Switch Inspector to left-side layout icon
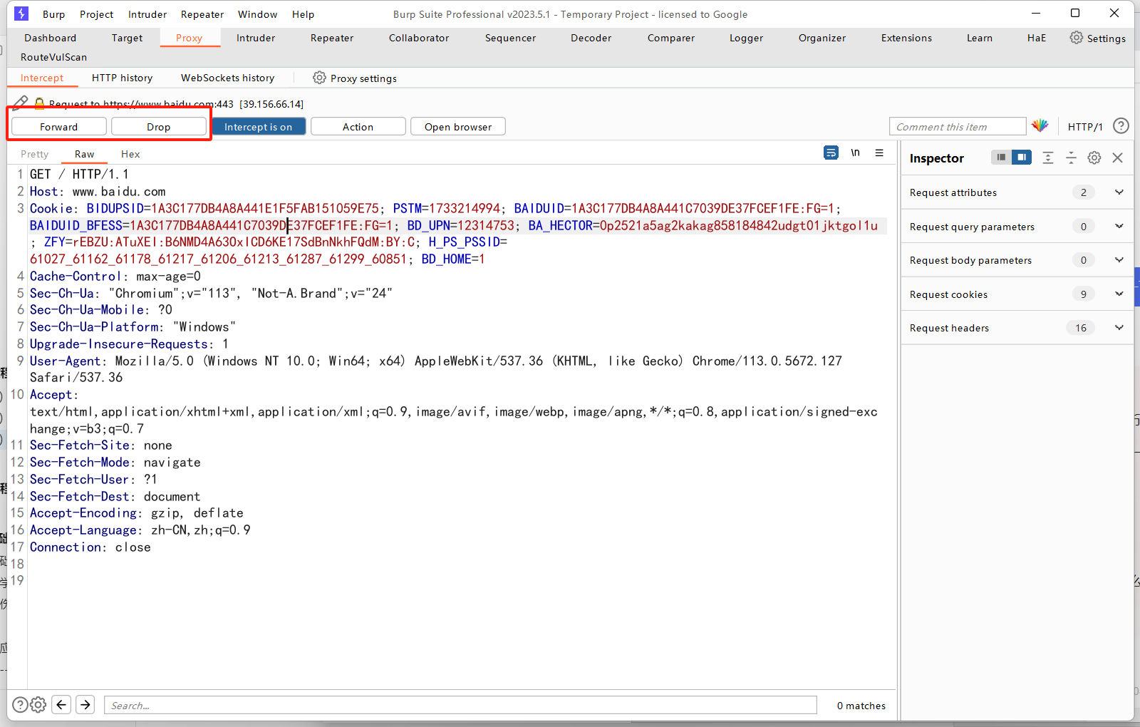1140x727 pixels. coord(1001,157)
